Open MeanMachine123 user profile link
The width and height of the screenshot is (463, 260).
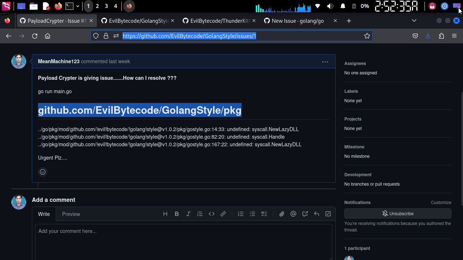(x=59, y=61)
